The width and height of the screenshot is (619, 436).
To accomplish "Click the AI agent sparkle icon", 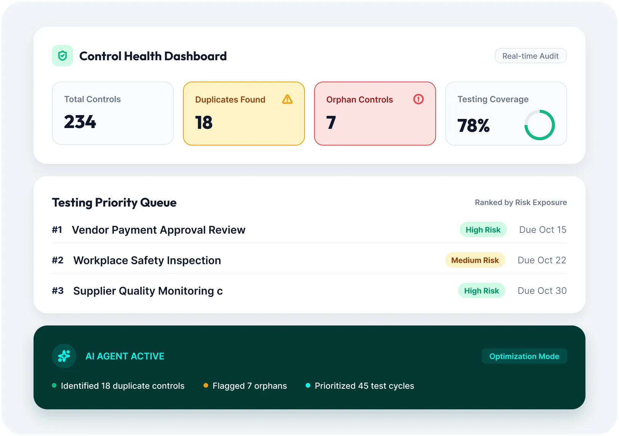I will (64, 356).
